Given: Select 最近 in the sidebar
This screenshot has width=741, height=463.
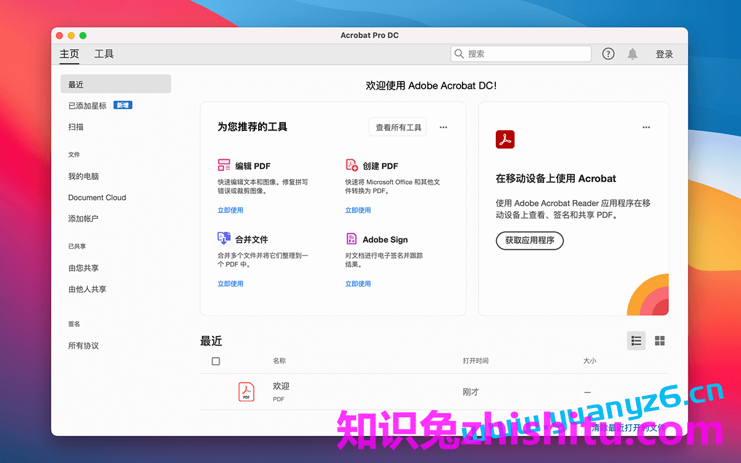Looking at the screenshot, I should click(x=115, y=84).
